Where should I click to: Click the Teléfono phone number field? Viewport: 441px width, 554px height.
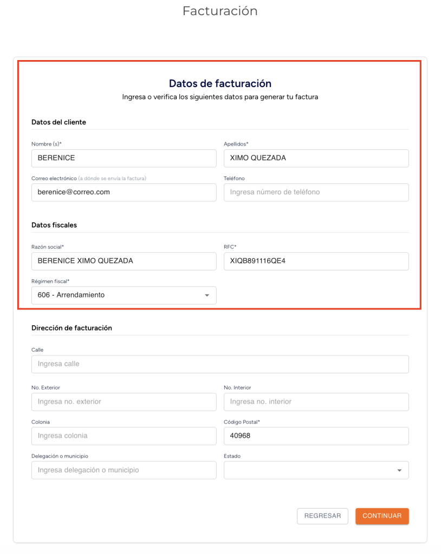pyautogui.click(x=316, y=192)
